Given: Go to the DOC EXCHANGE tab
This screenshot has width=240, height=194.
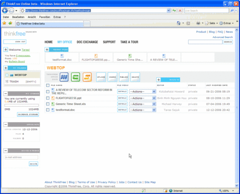Looking at the screenshot, I should coord(87,42).
